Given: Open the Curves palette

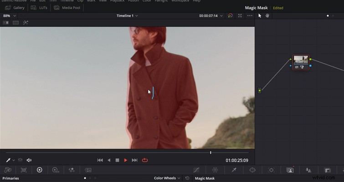Looking at the screenshot, I should (x=196, y=170).
